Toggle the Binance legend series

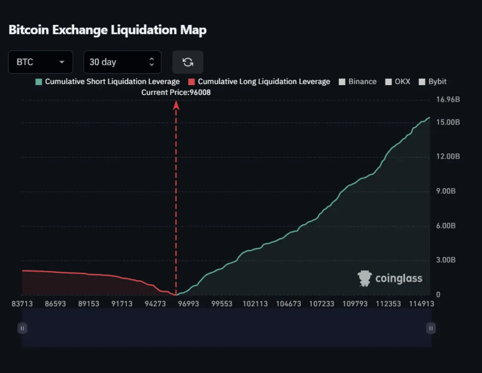click(x=358, y=82)
